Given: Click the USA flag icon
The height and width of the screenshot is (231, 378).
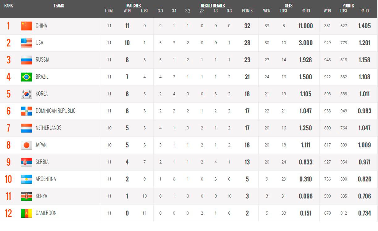Looking at the screenshot, I should click(27, 43).
